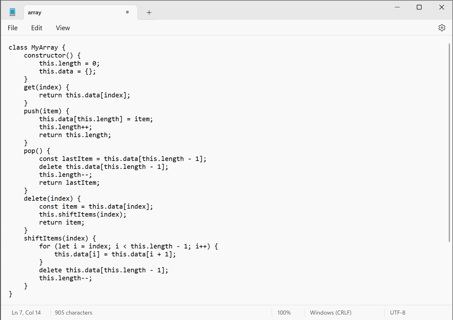The image size is (453, 320).
Task: Click the 'delete(index) {' line
Action: pyautogui.click(x=52, y=198)
